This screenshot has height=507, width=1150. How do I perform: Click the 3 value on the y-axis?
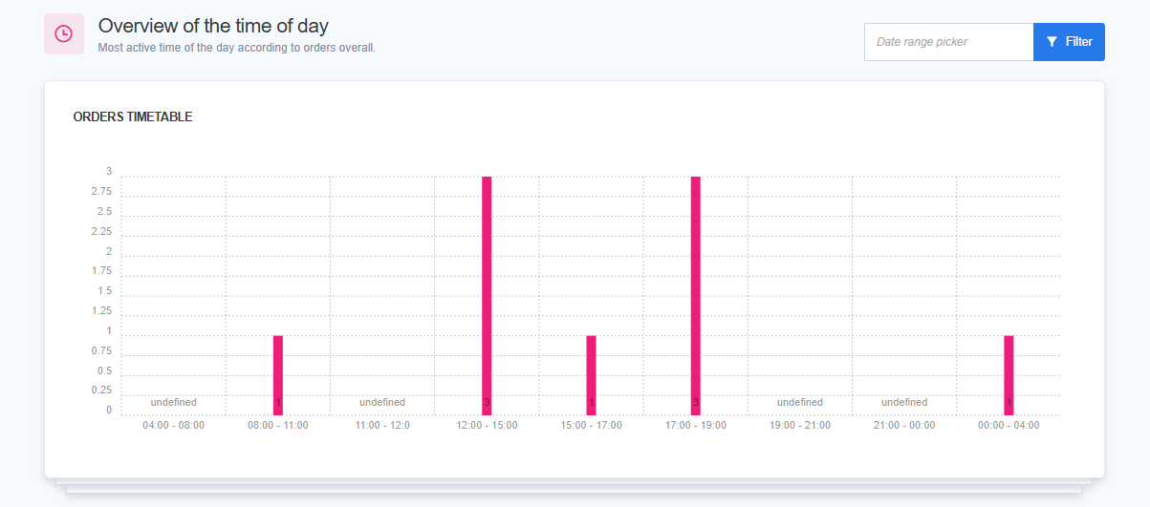point(109,172)
